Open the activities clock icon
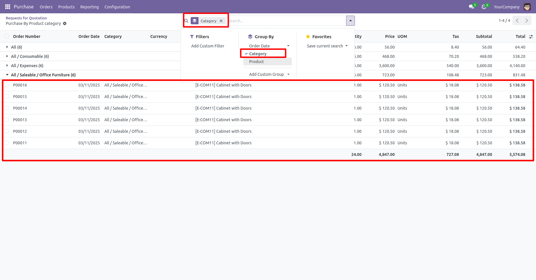 tap(484, 7)
